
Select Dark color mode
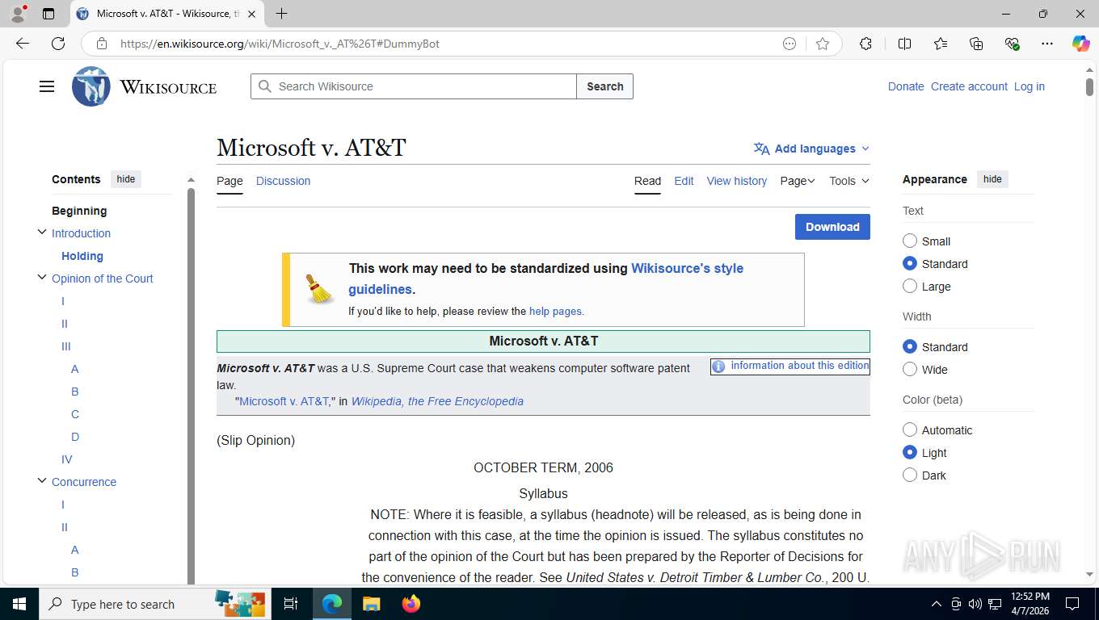[910, 475]
